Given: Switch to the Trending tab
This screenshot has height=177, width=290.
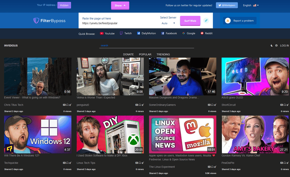Looking at the screenshot, I should [163, 54].
